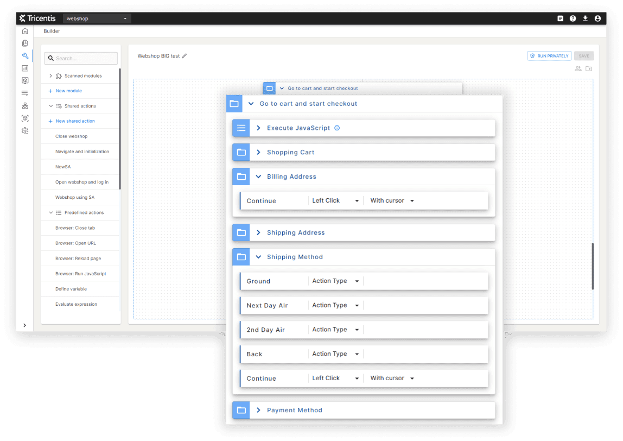The width and height of the screenshot is (623, 441).
Task: Click list icon beside Execute JavaScript
Action: pos(241,128)
